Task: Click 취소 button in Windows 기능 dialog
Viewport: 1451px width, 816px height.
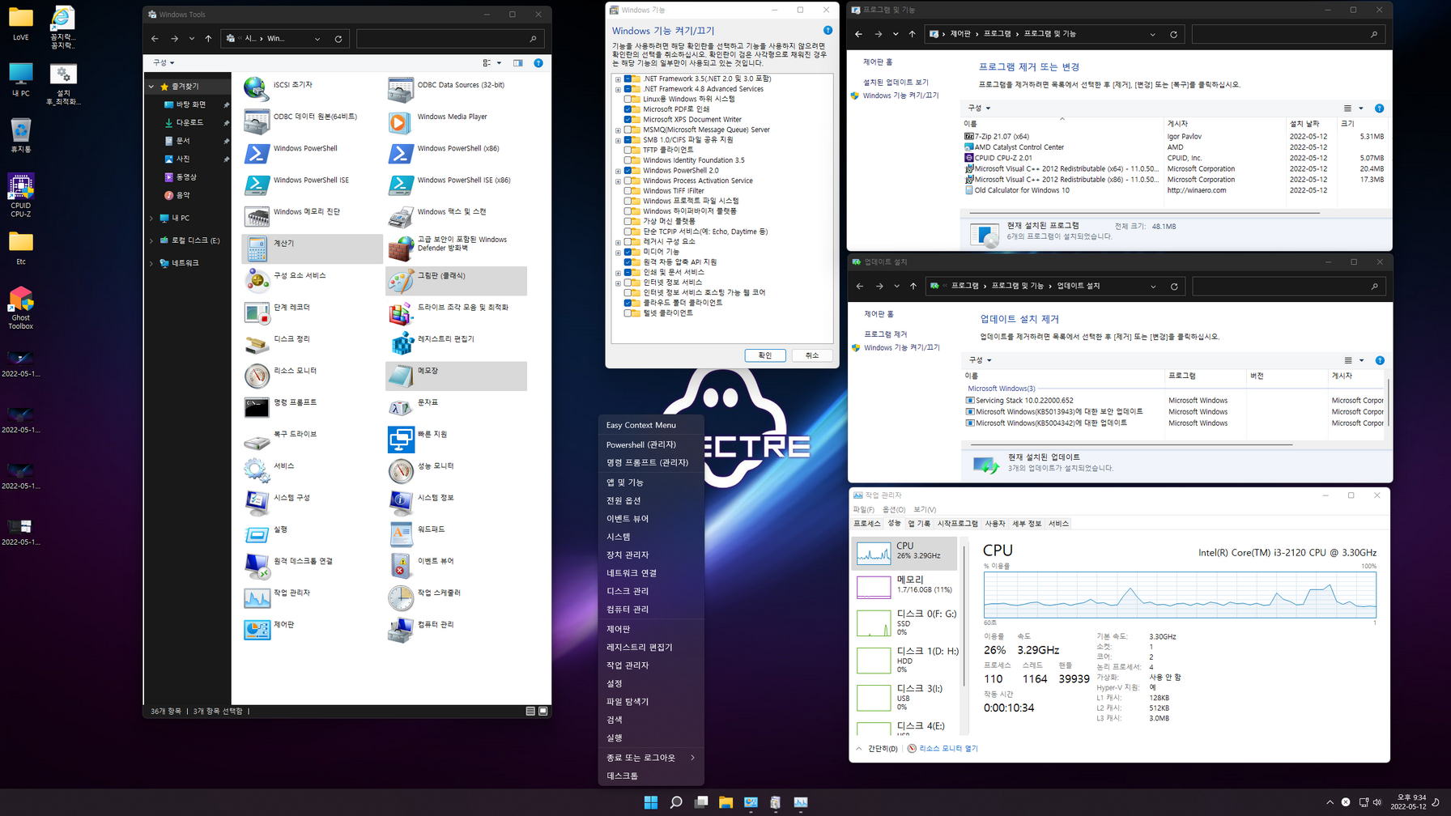Action: point(812,355)
